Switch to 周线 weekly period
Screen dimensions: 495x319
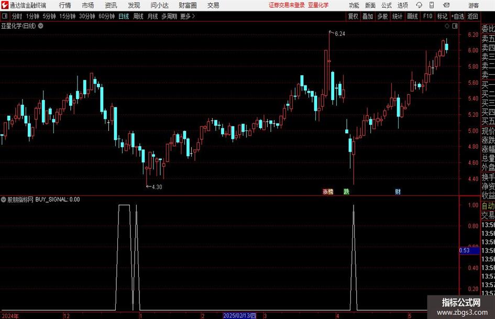click(138, 16)
